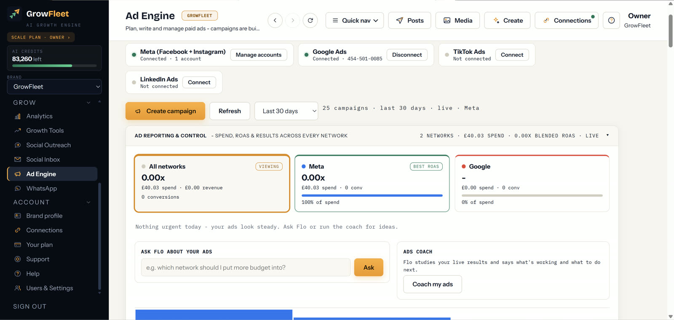674x320 pixels.
Task: Collapse the Ad Reporting & Control panel arrow
Action: click(607, 135)
